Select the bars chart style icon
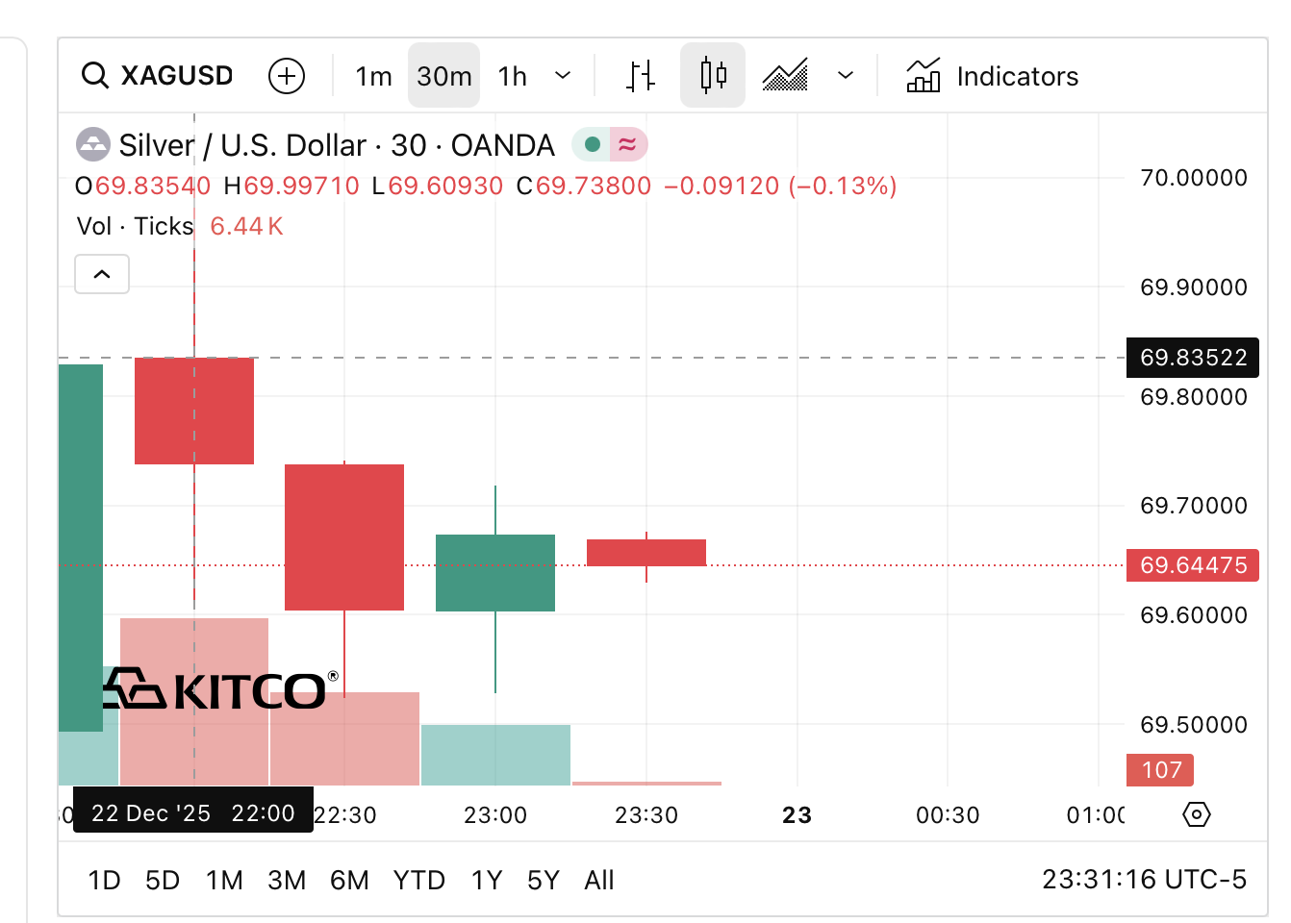1291x923 pixels. [x=641, y=76]
